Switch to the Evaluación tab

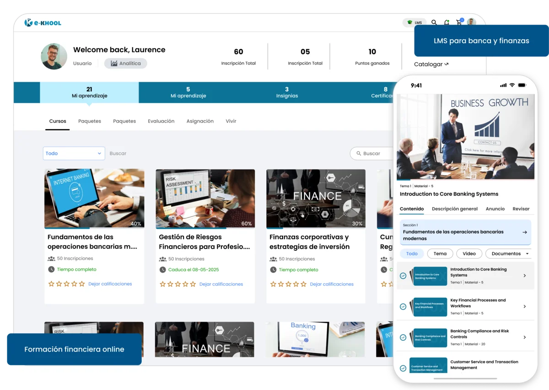tap(161, 121)
